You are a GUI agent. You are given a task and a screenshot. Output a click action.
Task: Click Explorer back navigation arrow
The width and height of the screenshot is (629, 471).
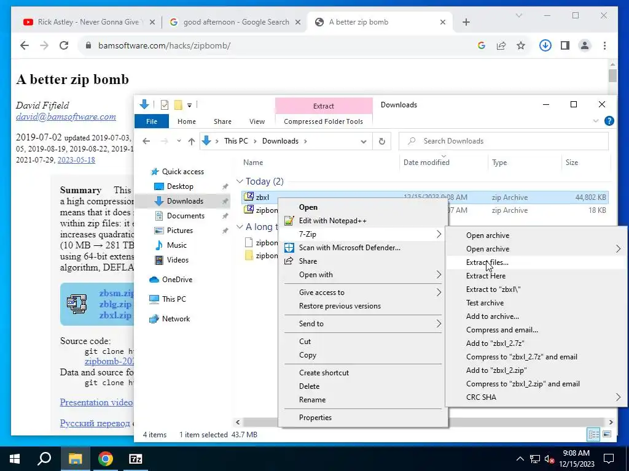point(146,141)
